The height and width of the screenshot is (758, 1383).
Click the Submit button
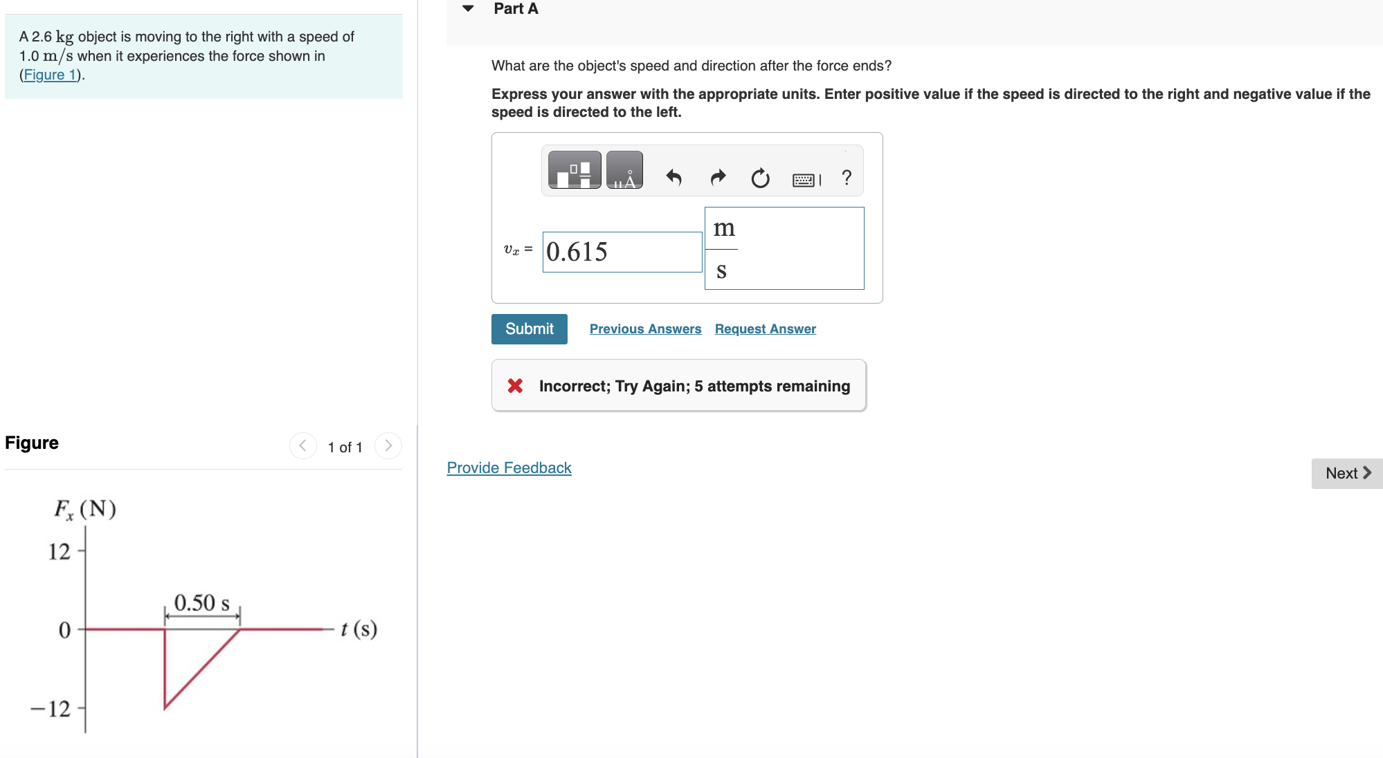click(529, 329)
